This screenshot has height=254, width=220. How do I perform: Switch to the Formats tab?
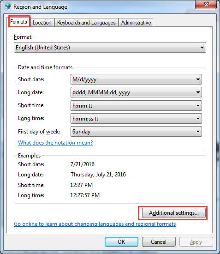(19, 22)
